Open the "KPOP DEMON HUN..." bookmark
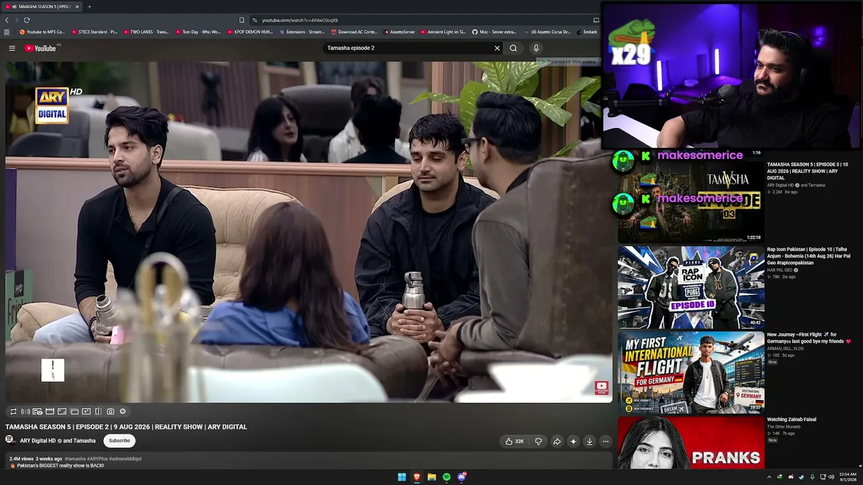 250,32
